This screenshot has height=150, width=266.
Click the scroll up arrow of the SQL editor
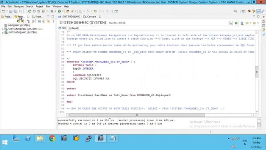257,32
